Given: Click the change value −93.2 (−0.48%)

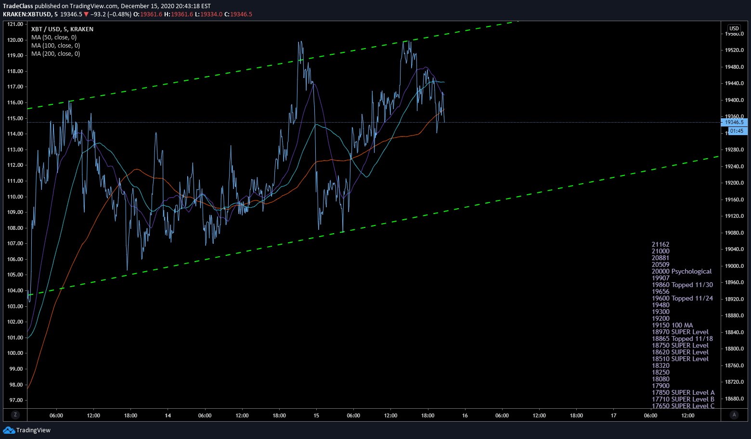Looking at the screenshot, I should pyautogui.click(x=112, y=14).
